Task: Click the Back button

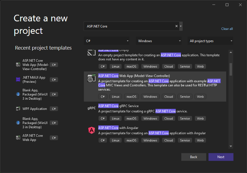Action: 194,157
